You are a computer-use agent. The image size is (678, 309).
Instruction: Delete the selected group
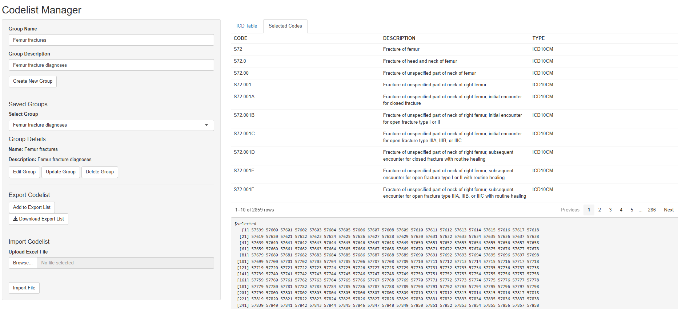100,172
